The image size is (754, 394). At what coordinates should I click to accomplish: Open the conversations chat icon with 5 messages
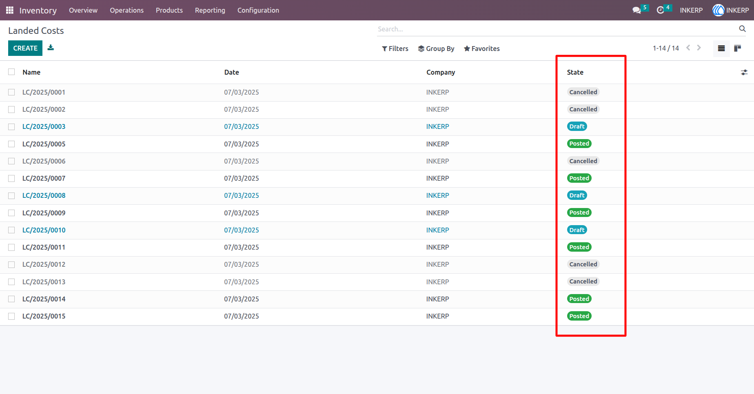(x=636, y=10)
